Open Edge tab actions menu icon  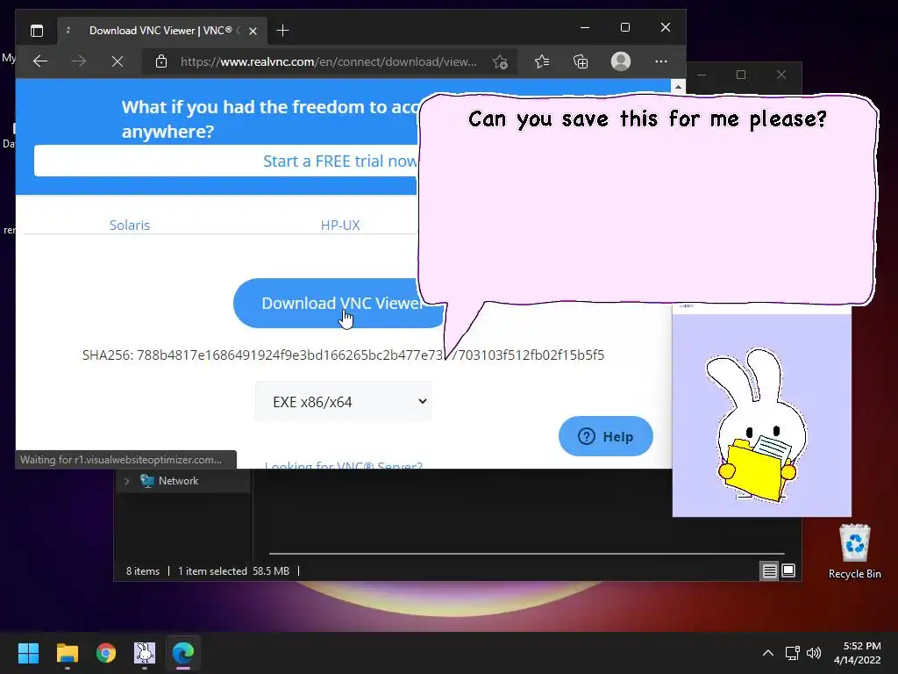pyautogui.click(x=37, y=31)
